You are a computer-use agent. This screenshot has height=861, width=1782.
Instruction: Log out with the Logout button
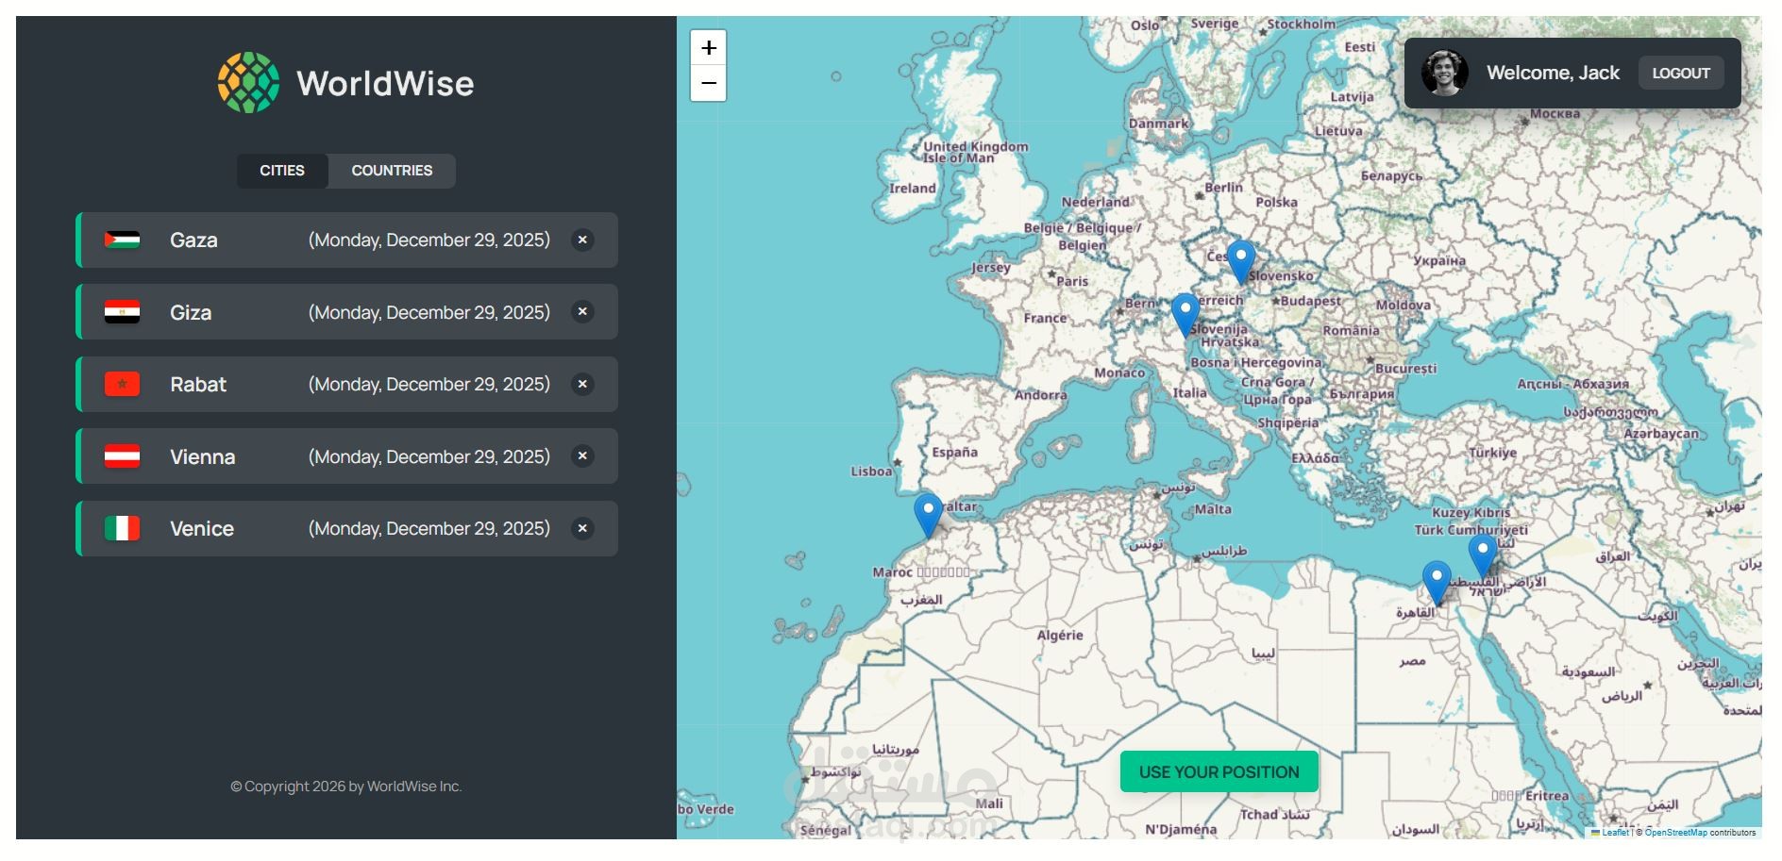(x=1681, y=73)
